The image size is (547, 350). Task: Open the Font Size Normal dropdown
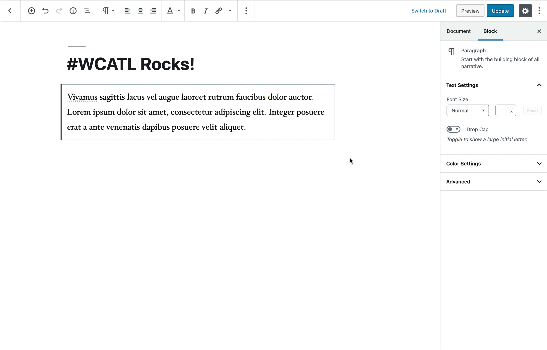point(468,110)
